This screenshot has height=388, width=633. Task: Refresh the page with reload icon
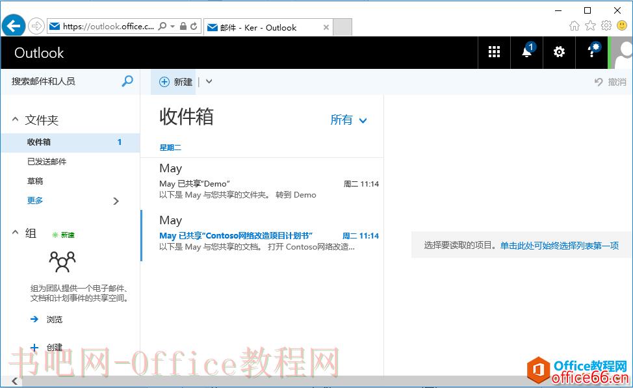194,26
